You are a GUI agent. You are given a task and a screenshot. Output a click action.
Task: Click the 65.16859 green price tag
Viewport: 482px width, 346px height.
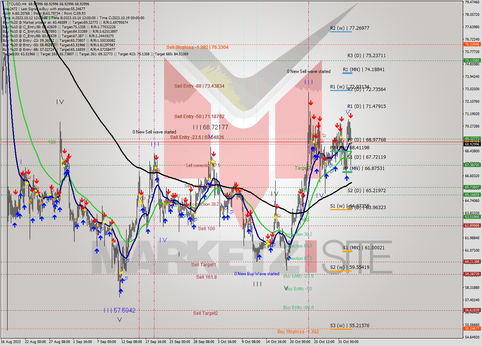pyautogui.click(x=472, y=194)
